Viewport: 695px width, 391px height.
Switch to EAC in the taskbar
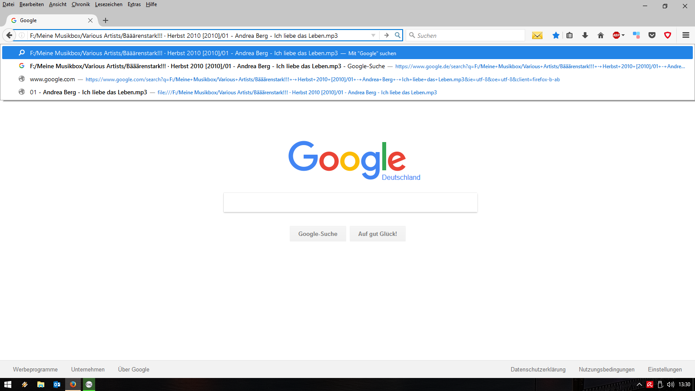tap(89, 384)
